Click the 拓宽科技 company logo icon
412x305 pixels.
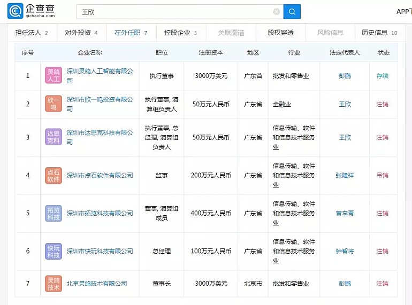click(x=54, y=213)
